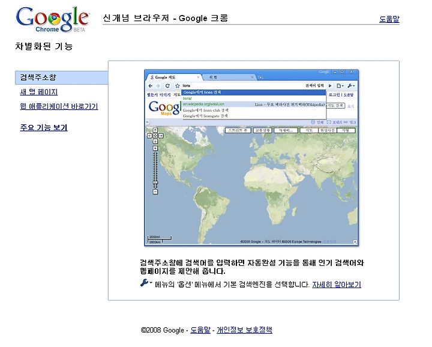Click the map pan up arrow

(155, 130)
